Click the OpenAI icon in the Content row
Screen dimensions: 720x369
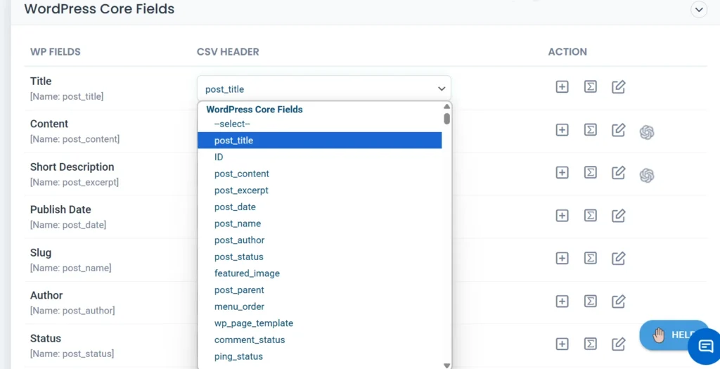tap(647, 132)
